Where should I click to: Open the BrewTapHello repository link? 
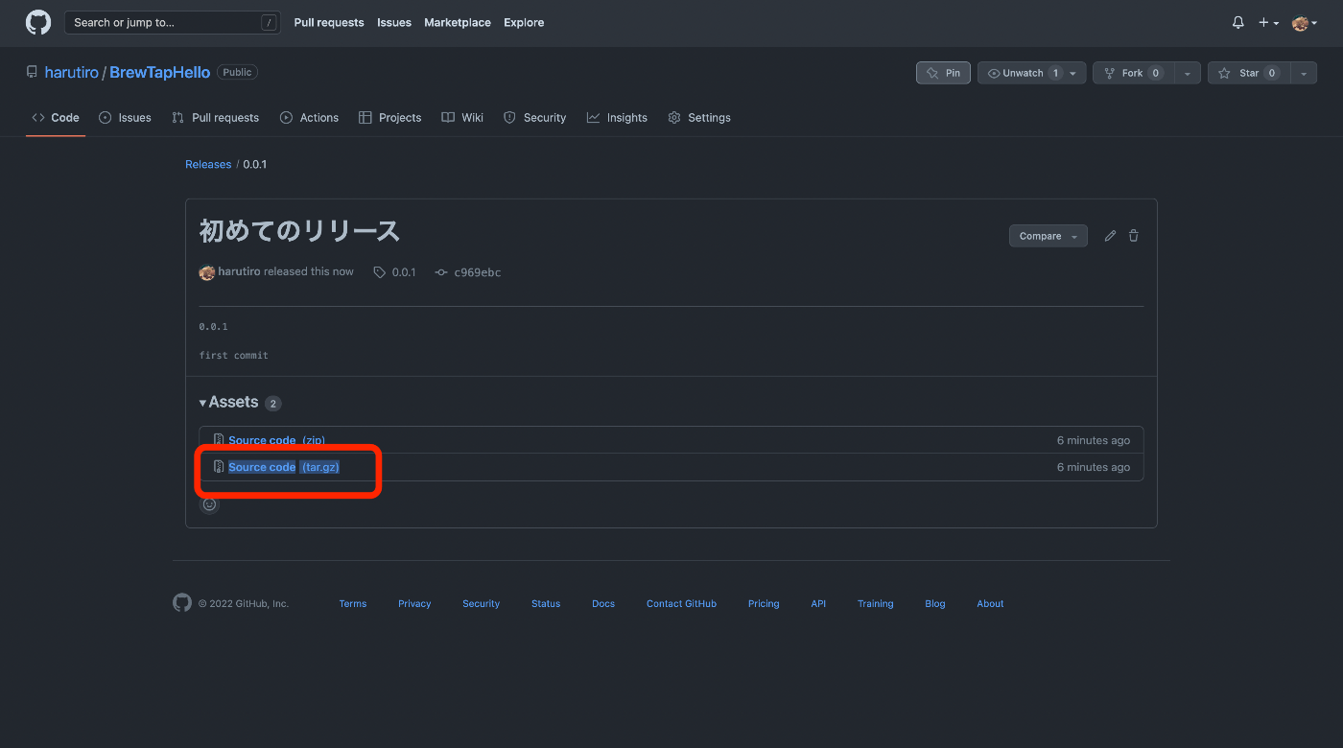click(x=160, y=73)
